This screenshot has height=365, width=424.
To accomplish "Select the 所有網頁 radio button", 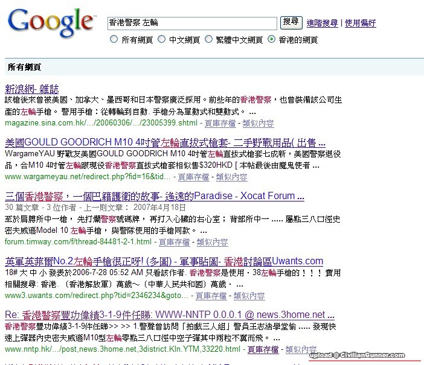I will point(113,40).
